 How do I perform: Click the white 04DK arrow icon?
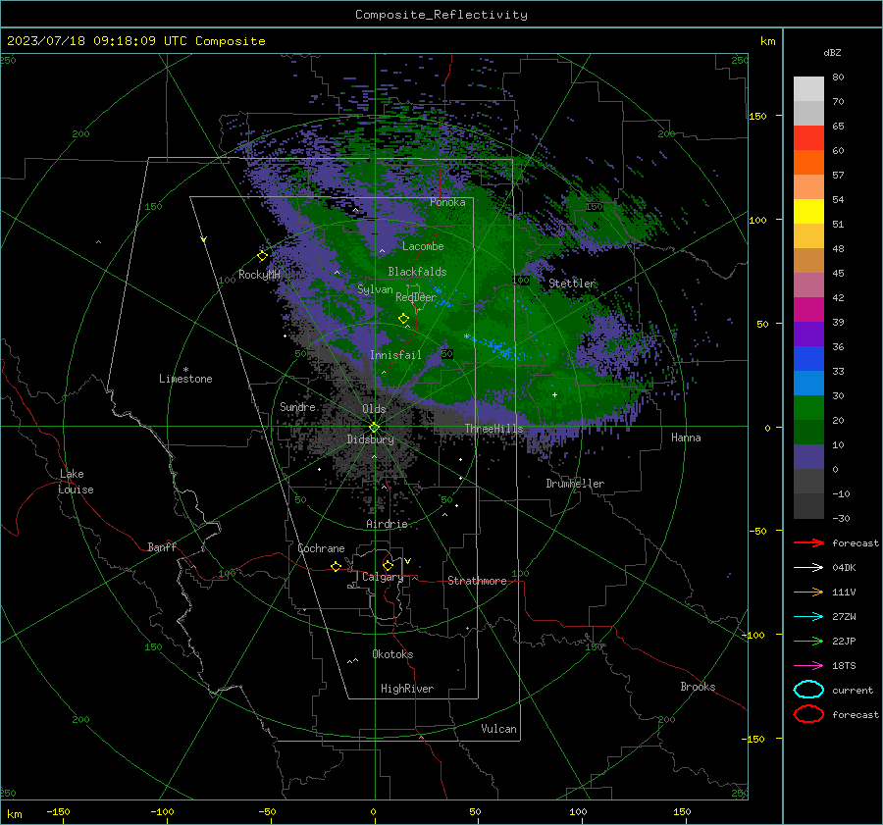click(x=808, y=567)
